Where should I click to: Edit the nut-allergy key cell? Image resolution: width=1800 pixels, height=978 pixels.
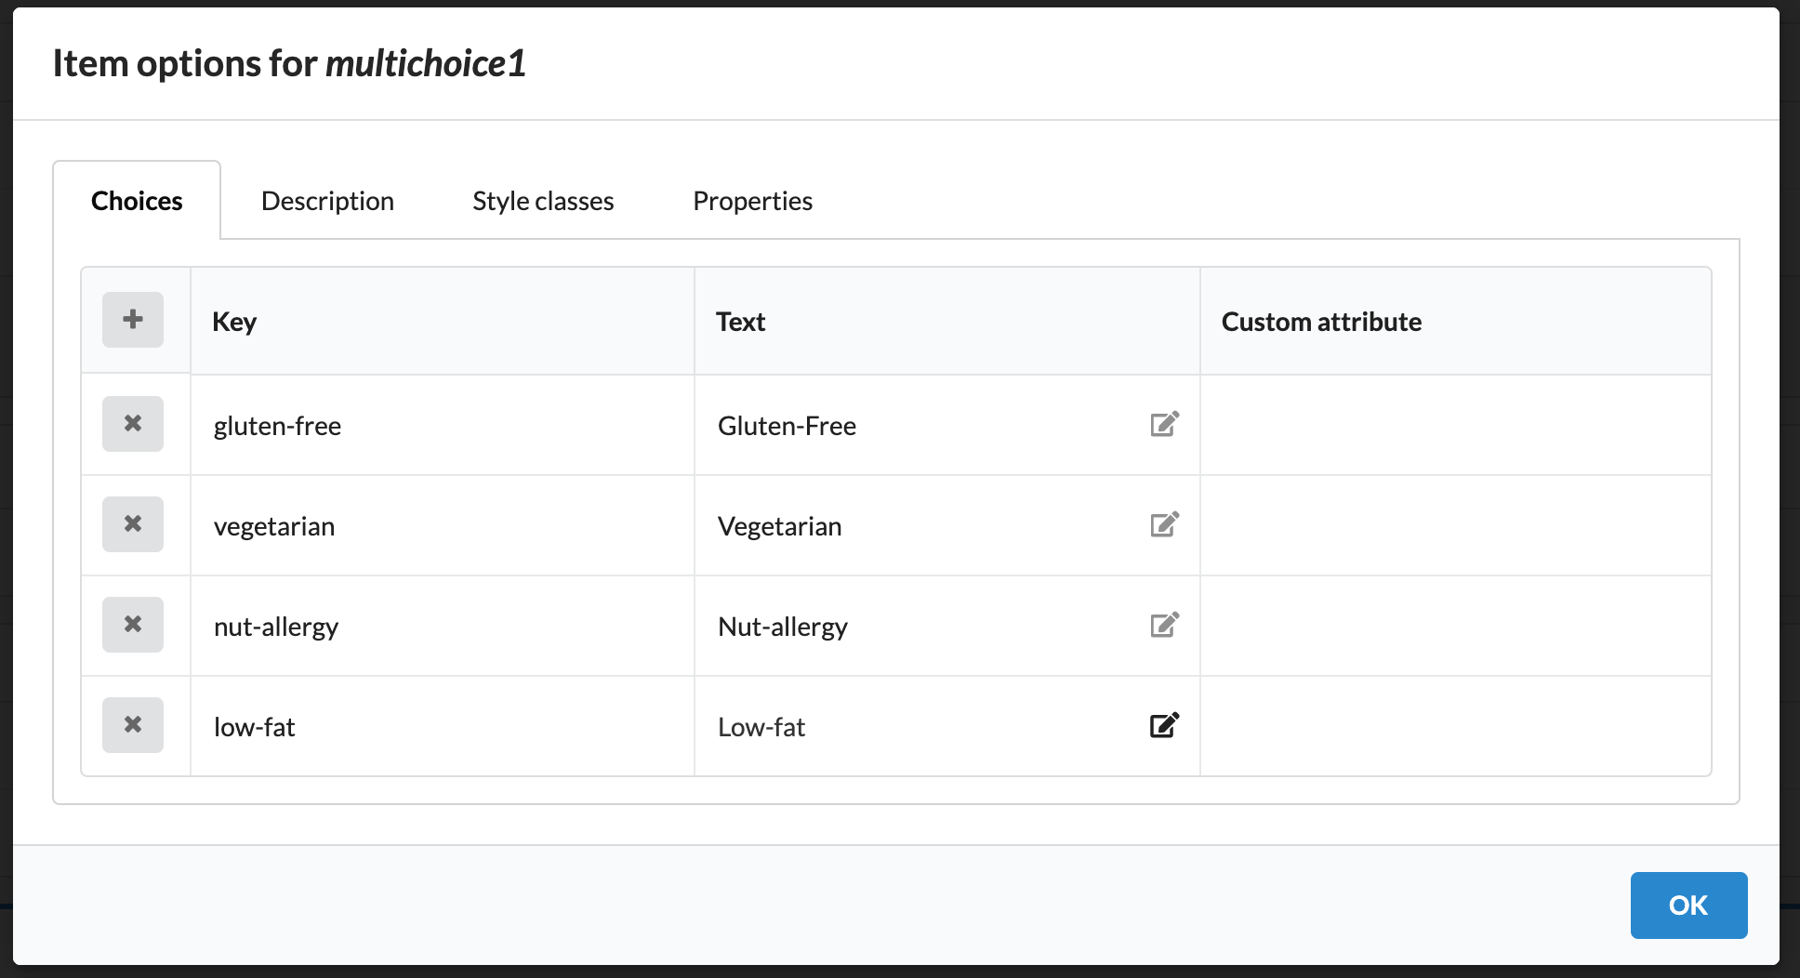tap(443, 627)
